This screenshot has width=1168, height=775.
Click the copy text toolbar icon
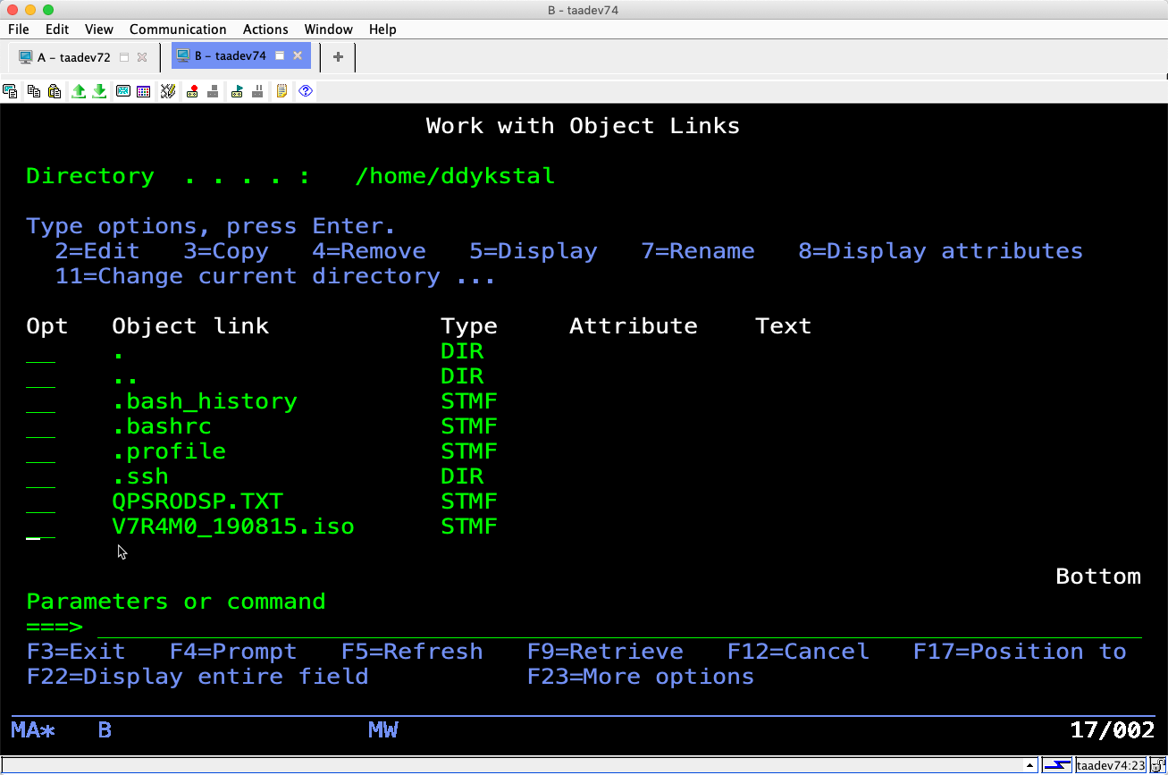(34, 91)
